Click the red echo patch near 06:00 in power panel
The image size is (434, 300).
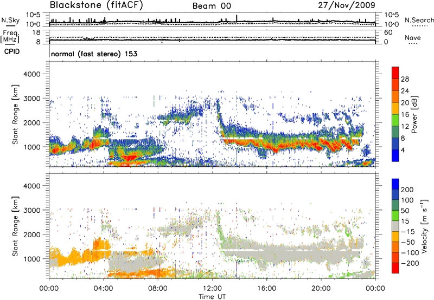tap(130, 158)
